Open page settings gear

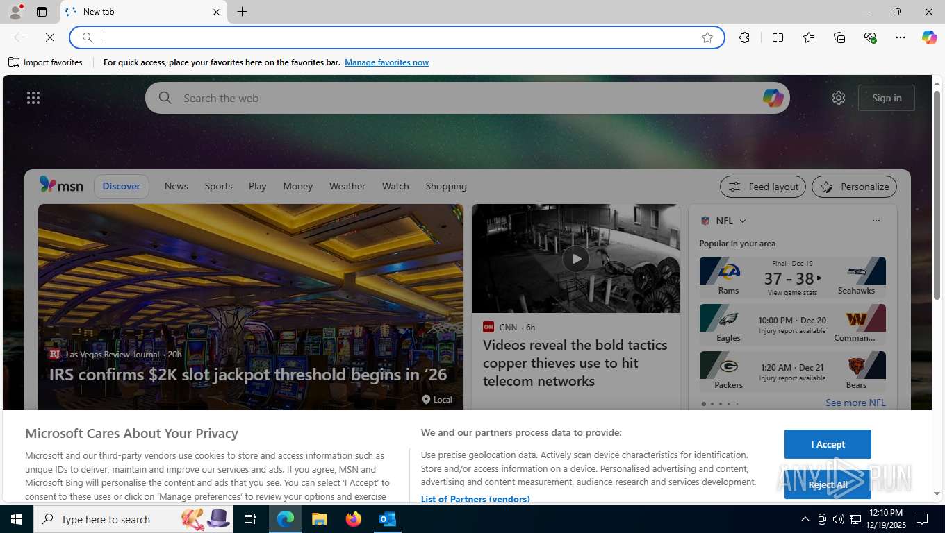pos(839,98)
